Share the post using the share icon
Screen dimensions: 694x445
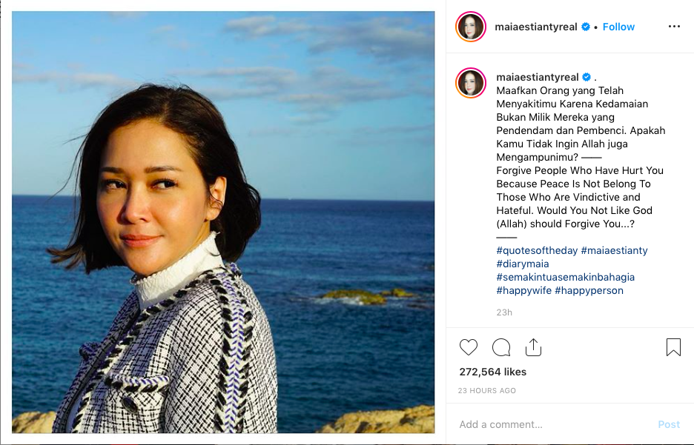point(533,347)
